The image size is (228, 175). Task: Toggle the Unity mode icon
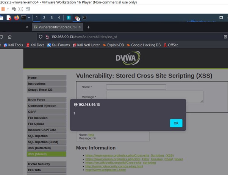(x=28, y=9)
